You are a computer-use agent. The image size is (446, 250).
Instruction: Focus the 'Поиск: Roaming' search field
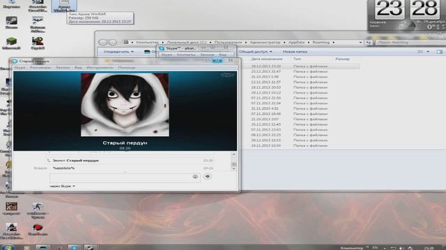click(x=410, y=42)
